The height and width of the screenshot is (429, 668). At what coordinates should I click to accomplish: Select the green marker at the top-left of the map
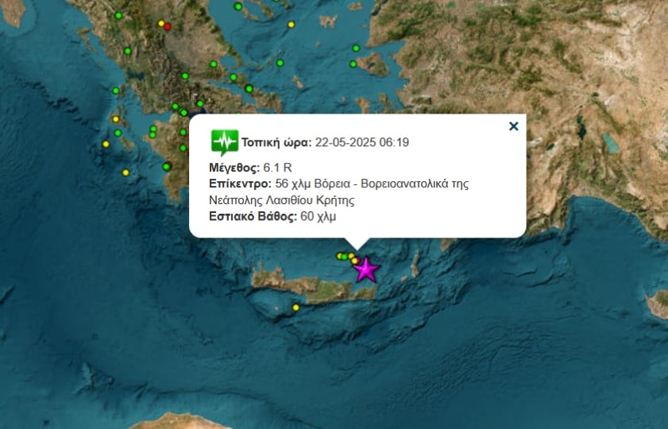click(118, 16)
